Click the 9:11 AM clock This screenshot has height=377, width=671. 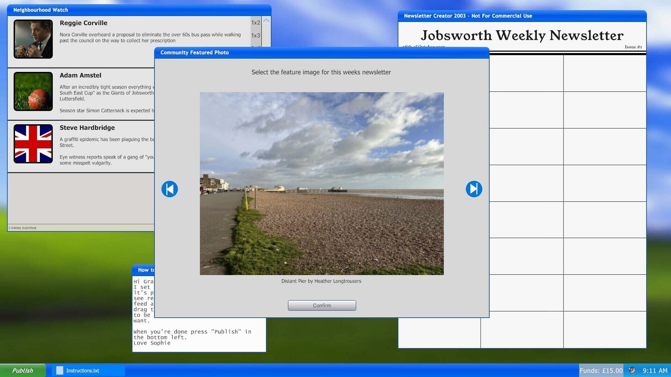click(655, 370)
